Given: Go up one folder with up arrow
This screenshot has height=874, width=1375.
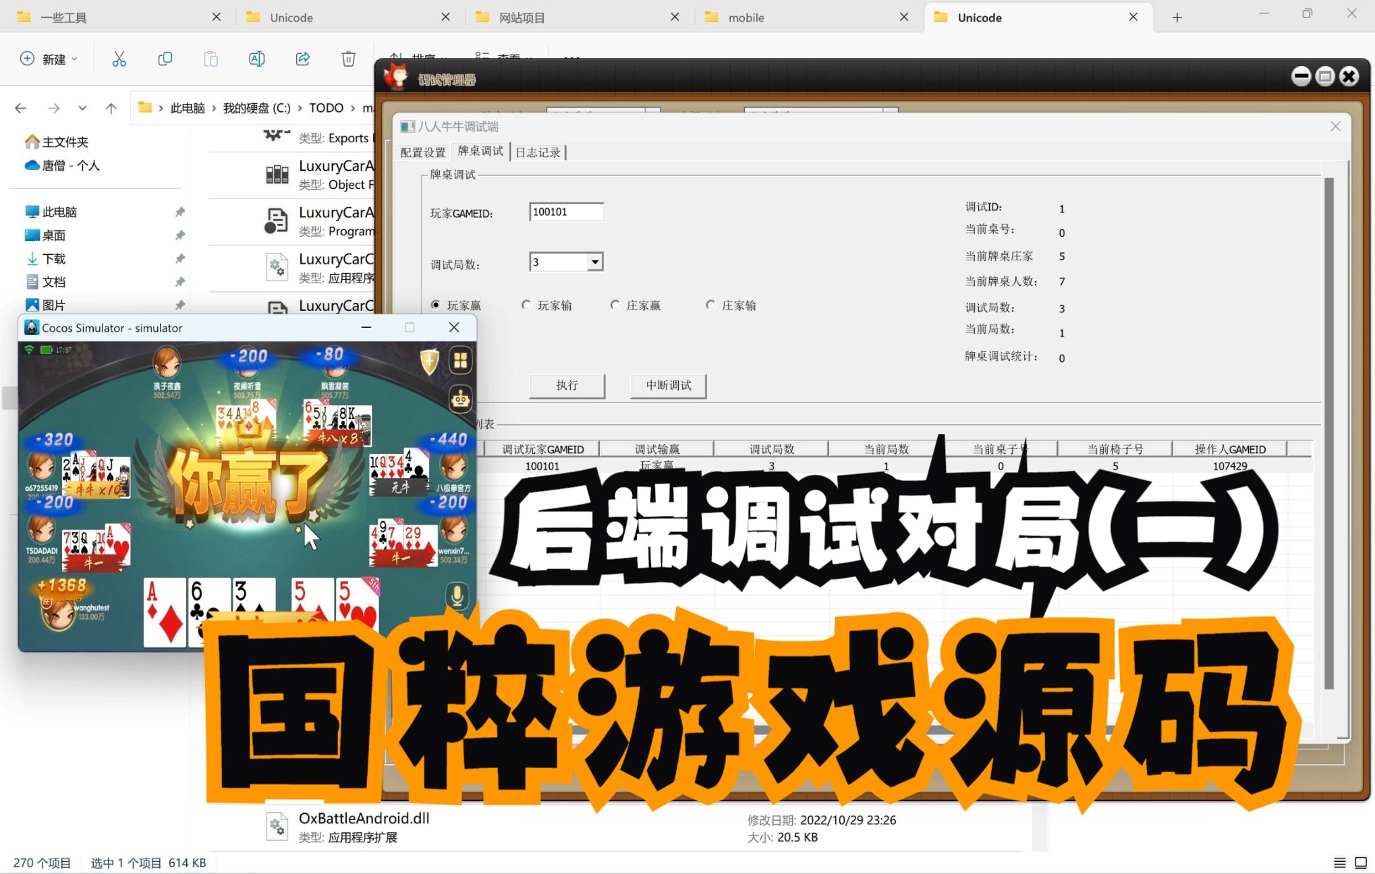Looking at the screenshot, I should pyautogui.click(x=111, y=108).
